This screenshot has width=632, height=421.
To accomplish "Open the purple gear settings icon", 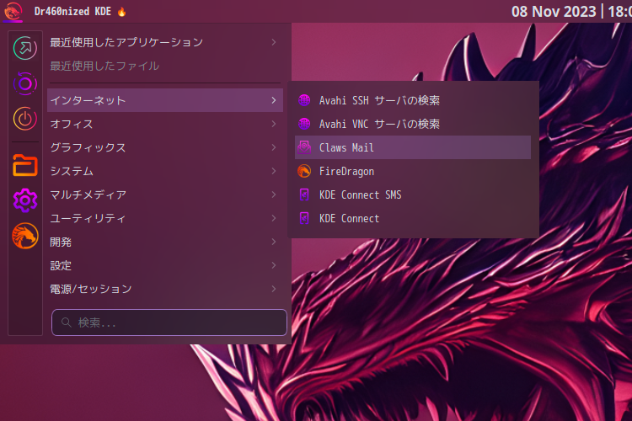I will tap(25, 200).
